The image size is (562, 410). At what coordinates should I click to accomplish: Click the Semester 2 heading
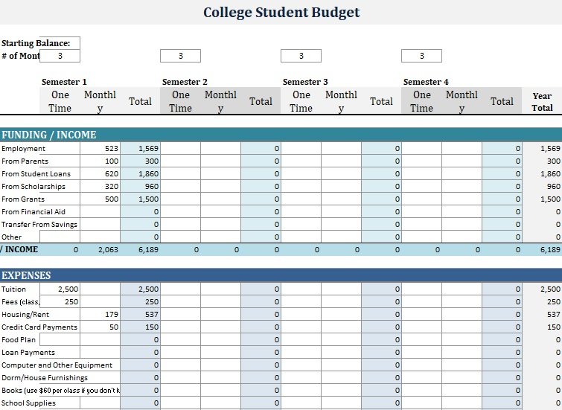click(x=185, y=82)
